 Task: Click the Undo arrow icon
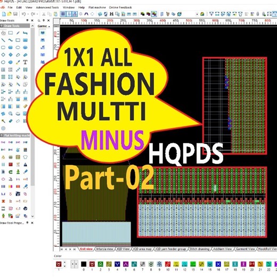(23, 14)
